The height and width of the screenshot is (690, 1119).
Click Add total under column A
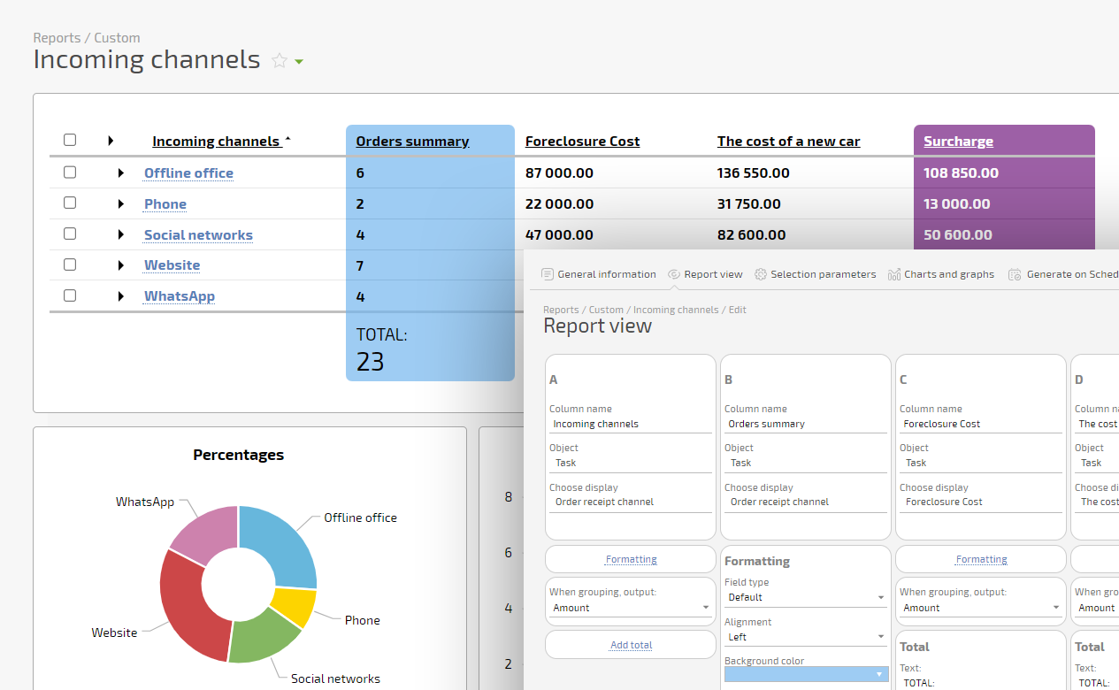click(x=631, y=645)
